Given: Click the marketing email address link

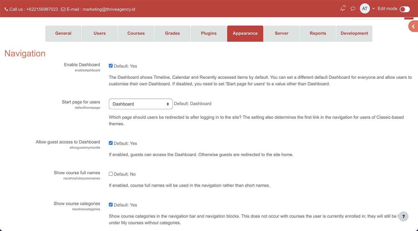Looking at the screenshot, I should (x=109, y=9).
